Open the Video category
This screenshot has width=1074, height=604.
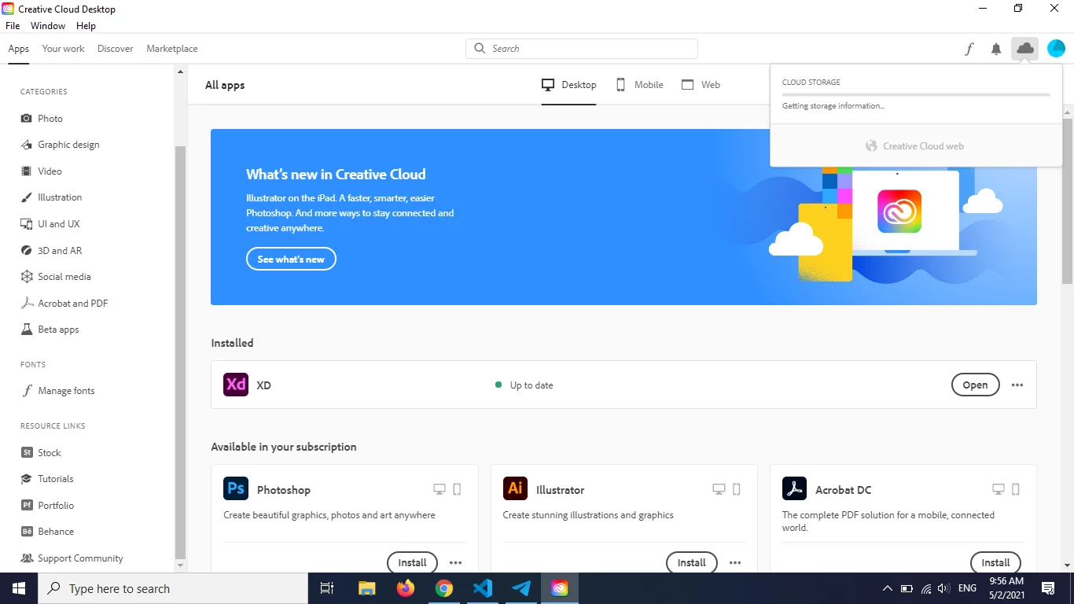[41, 171]
